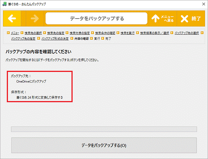Click the arrow icon before 完了

[102, 38]
